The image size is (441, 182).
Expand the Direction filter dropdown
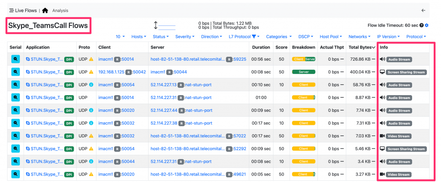(x=211, y=37)
